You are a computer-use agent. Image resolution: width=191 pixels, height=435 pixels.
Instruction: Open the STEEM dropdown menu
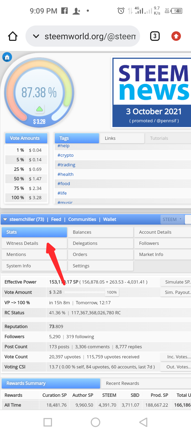172,219
